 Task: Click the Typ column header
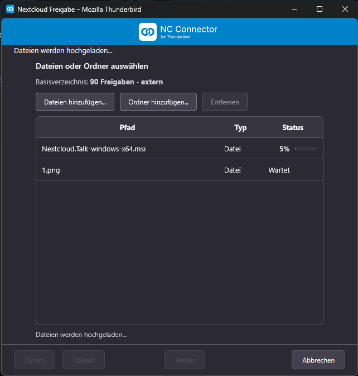pos(240,127)
